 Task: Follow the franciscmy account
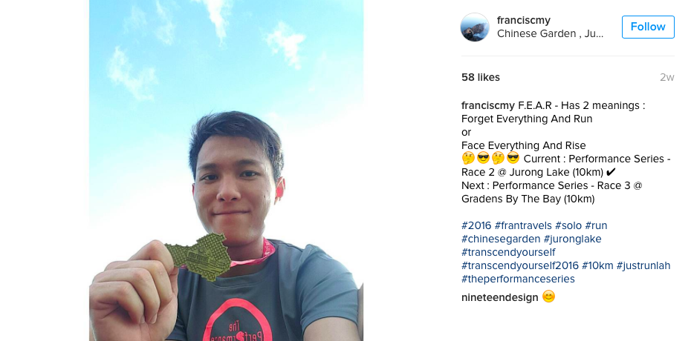648,27
